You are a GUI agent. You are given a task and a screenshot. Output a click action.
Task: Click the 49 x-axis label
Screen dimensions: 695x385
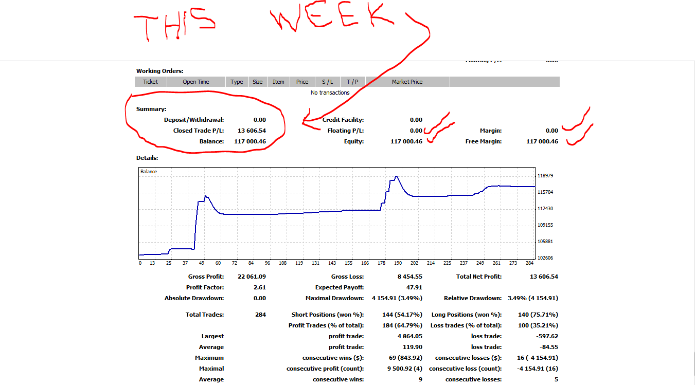point(202,263)
